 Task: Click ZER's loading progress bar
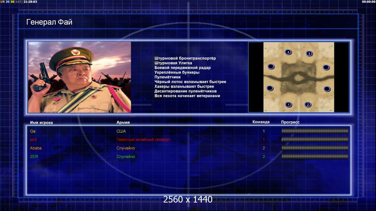[315, 156]
